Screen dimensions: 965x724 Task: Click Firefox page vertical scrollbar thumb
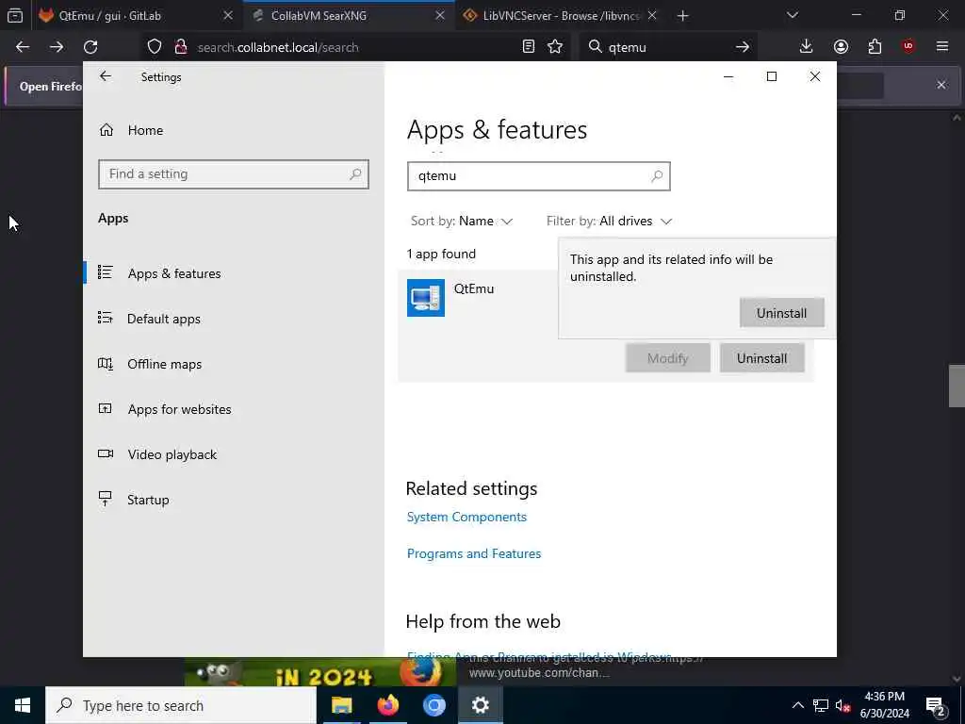pos(956,386)
